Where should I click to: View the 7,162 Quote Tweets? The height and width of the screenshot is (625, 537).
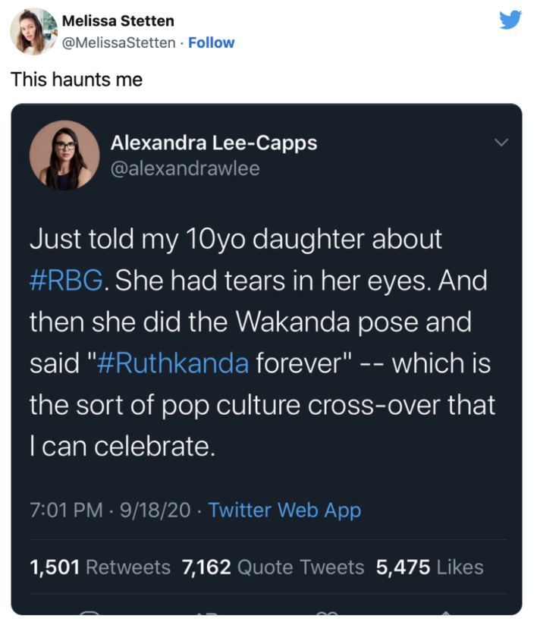pos(273,567)
